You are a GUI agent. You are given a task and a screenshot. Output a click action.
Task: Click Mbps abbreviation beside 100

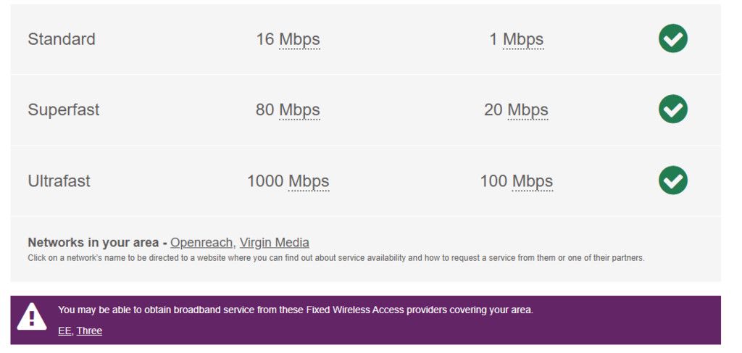[533, 181]
